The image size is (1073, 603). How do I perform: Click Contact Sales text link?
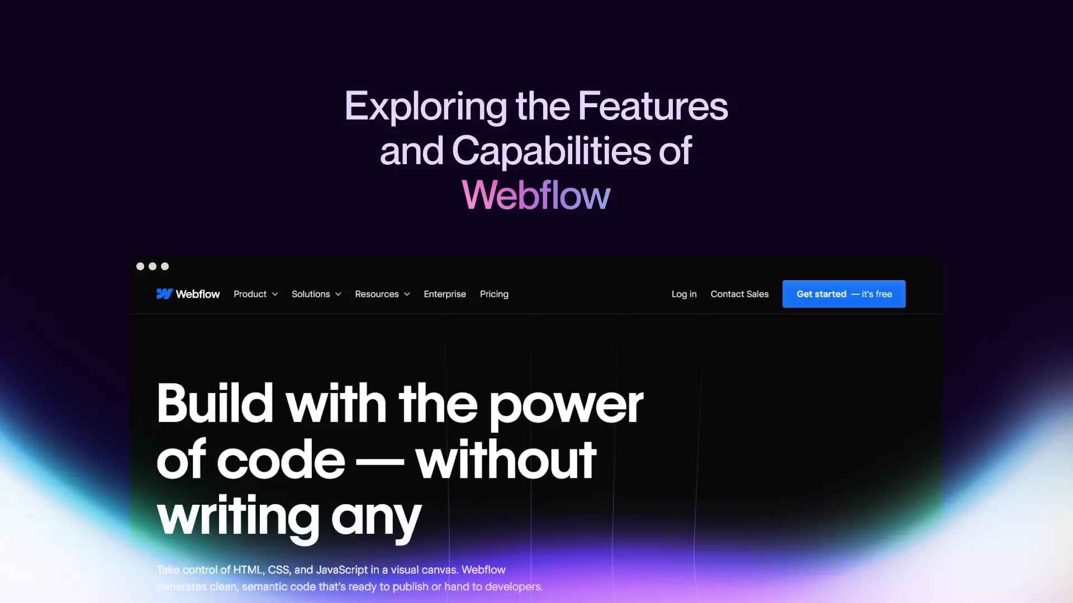click(739, 294)
